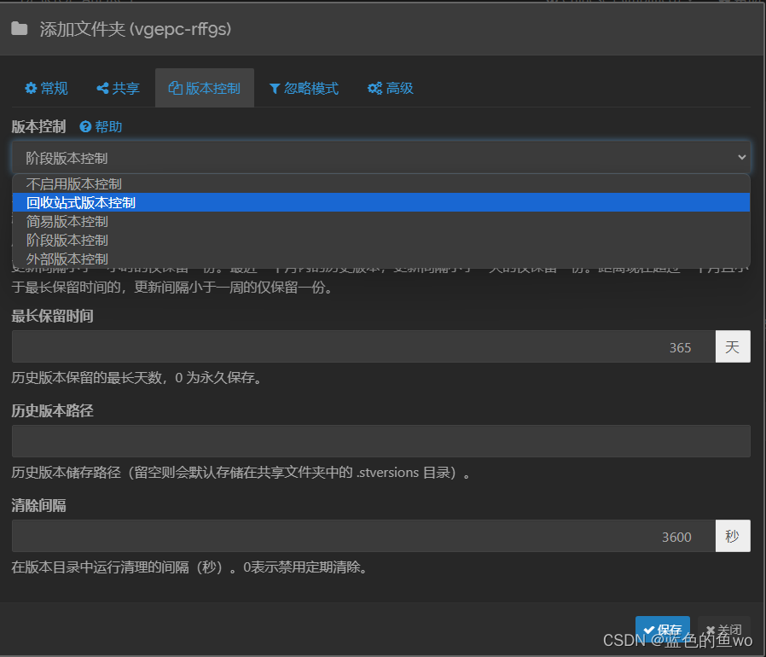Choose 外部版本控制 option
Viewport: 766px width, 657px height.
coord(381,259)
